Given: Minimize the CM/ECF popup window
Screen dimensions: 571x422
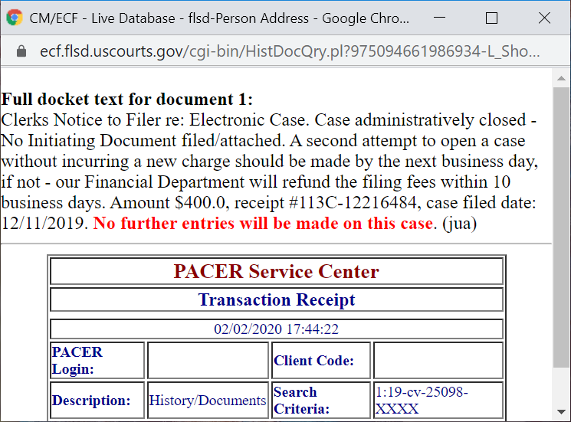Looking at the screenshot, I should 439,18.
